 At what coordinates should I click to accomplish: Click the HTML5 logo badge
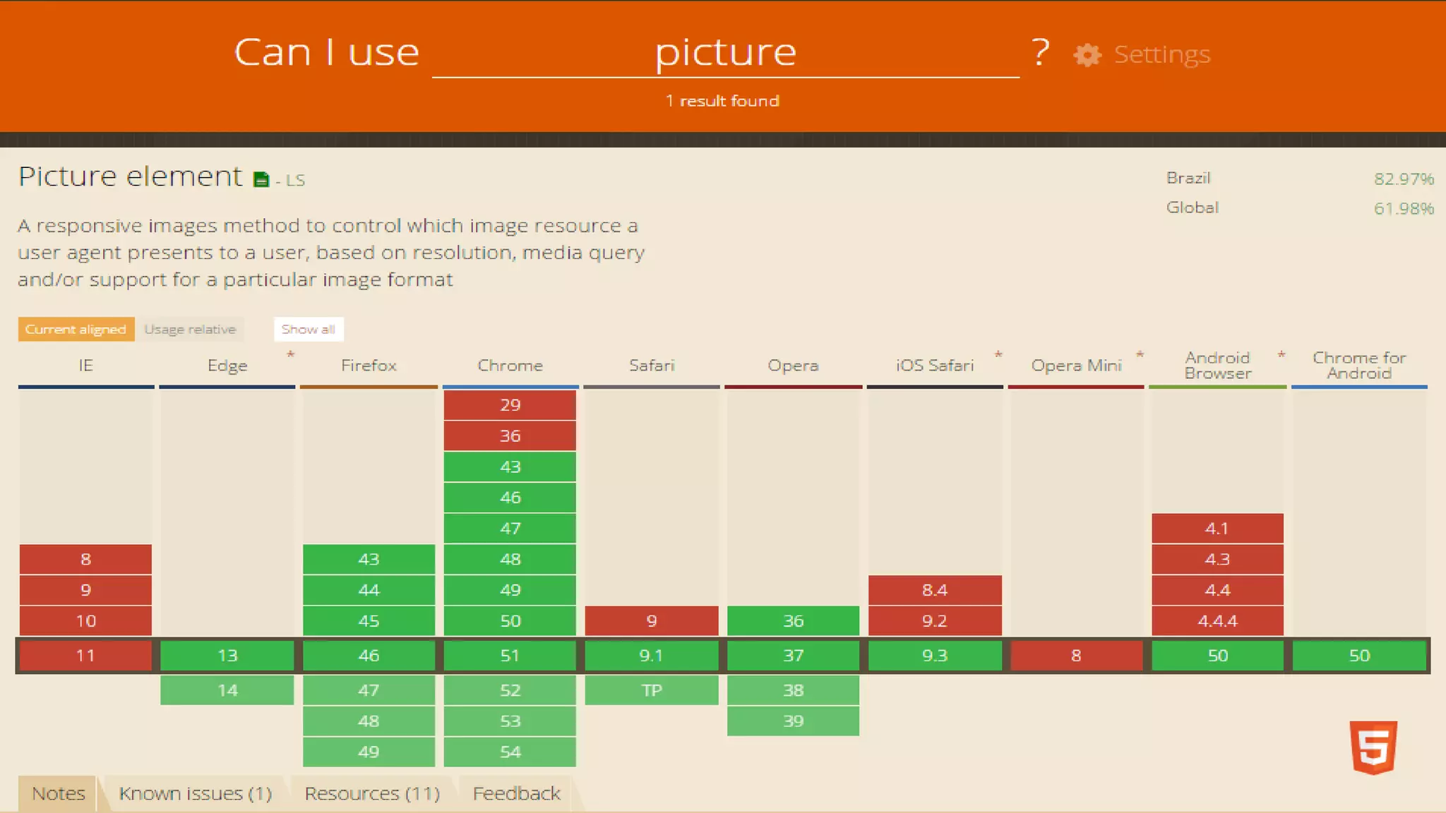pos(1373,747)
